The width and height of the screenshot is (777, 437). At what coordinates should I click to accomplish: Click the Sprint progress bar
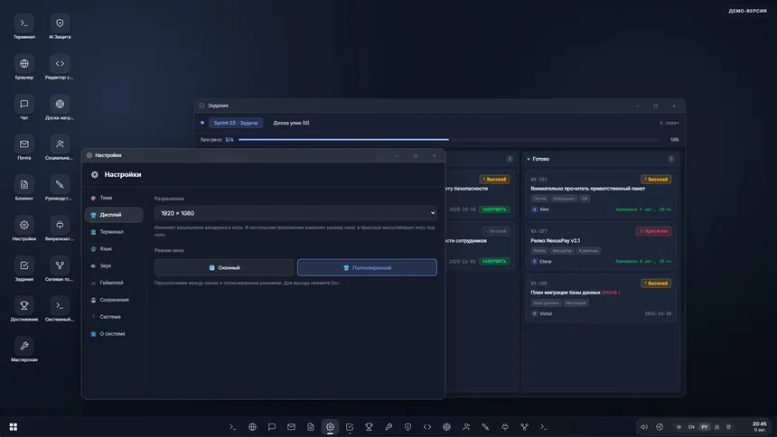click(x=448, y=140)
